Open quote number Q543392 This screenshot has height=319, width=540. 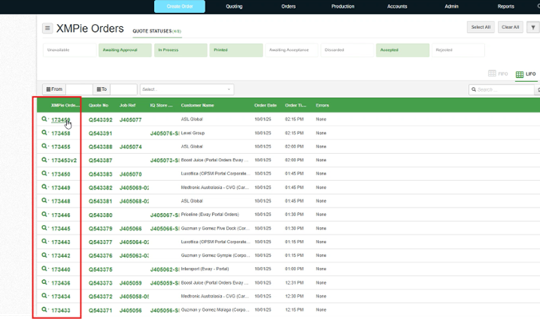coord(101,120)
